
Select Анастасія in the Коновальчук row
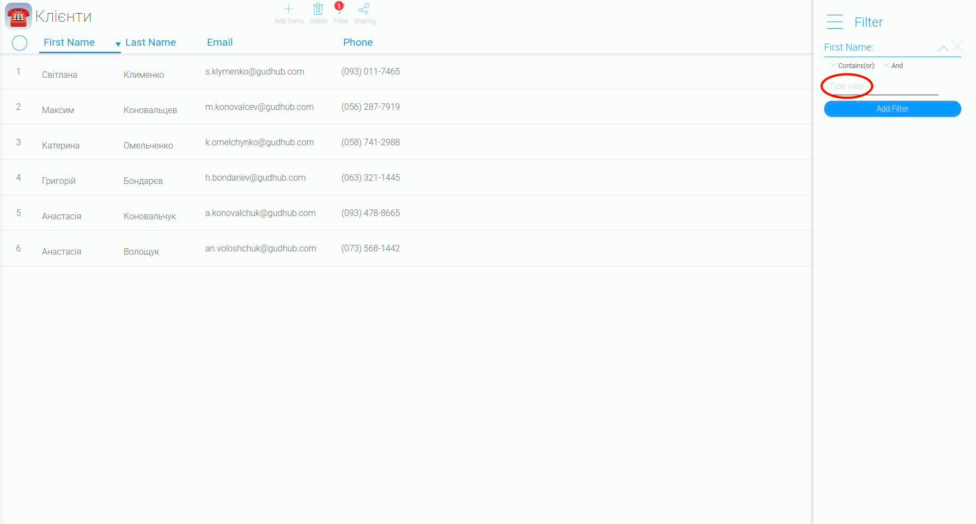click(x=62, y=216)
